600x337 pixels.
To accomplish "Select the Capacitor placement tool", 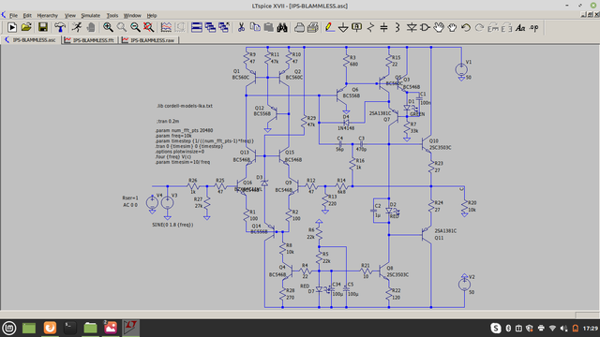I will click(x=383, y=27).
